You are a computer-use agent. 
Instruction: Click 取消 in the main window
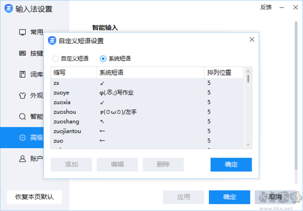coord(275,197)
